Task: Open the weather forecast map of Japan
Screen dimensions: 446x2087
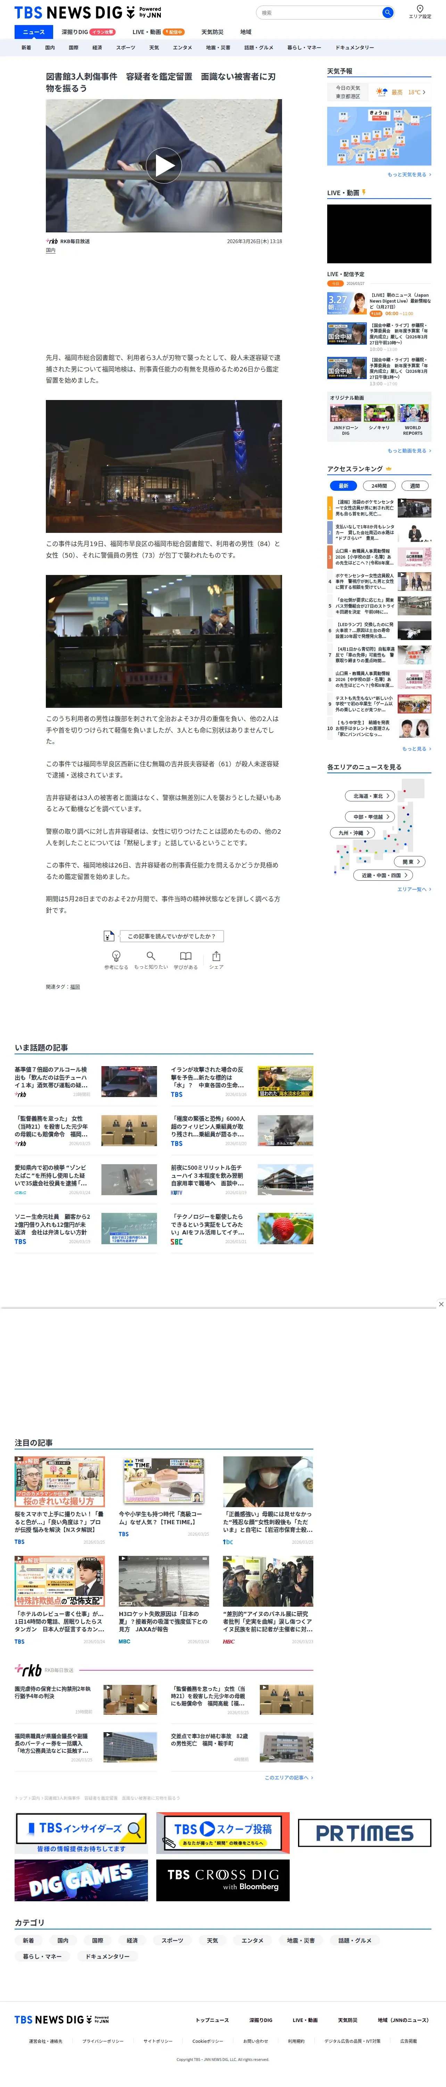Action: tap(379, 136)
